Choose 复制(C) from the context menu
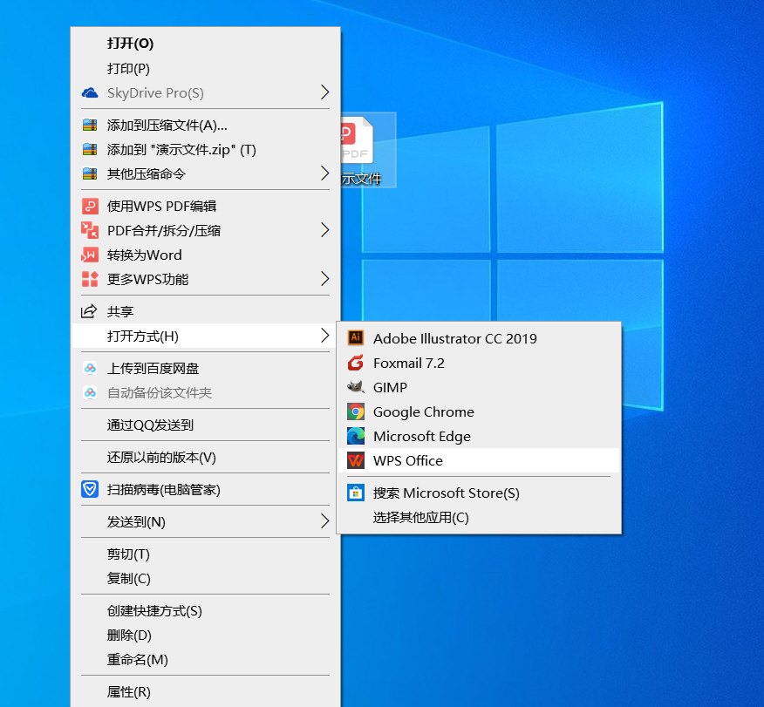The image size is (764, 707). tap(205, 579)
